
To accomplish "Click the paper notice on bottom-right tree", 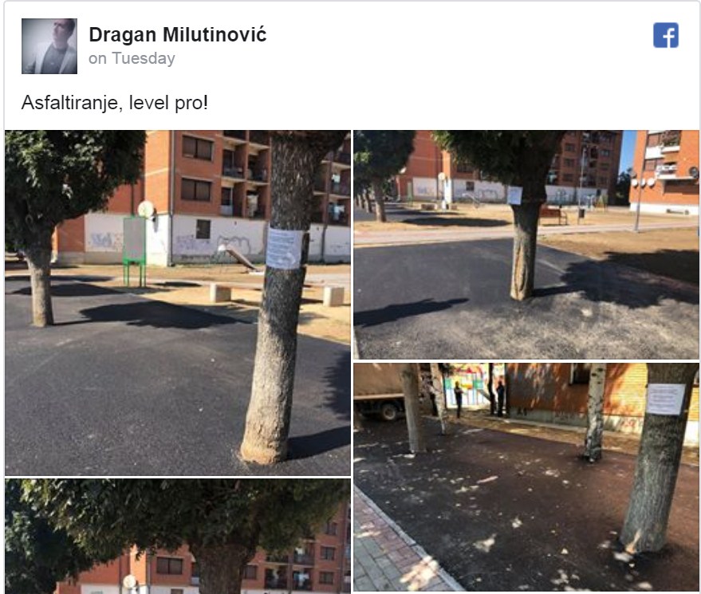I will (x=666, y=399).
